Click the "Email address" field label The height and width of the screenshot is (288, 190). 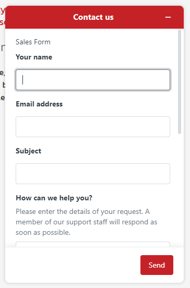pos(39,104)
